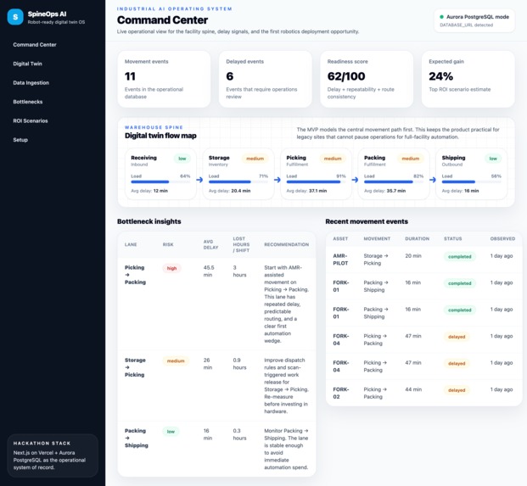Click the STATUS column header
527x486 pixels.
point(452,239)
